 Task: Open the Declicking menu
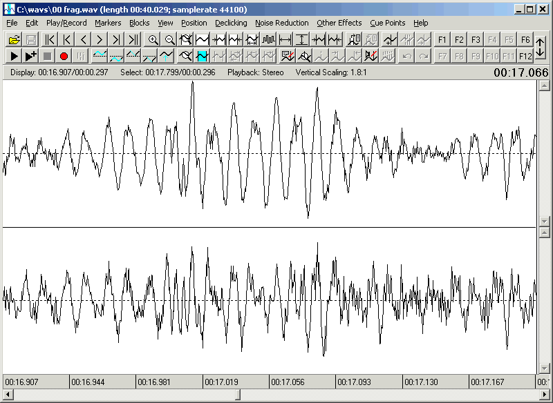[x=230, y=23]
